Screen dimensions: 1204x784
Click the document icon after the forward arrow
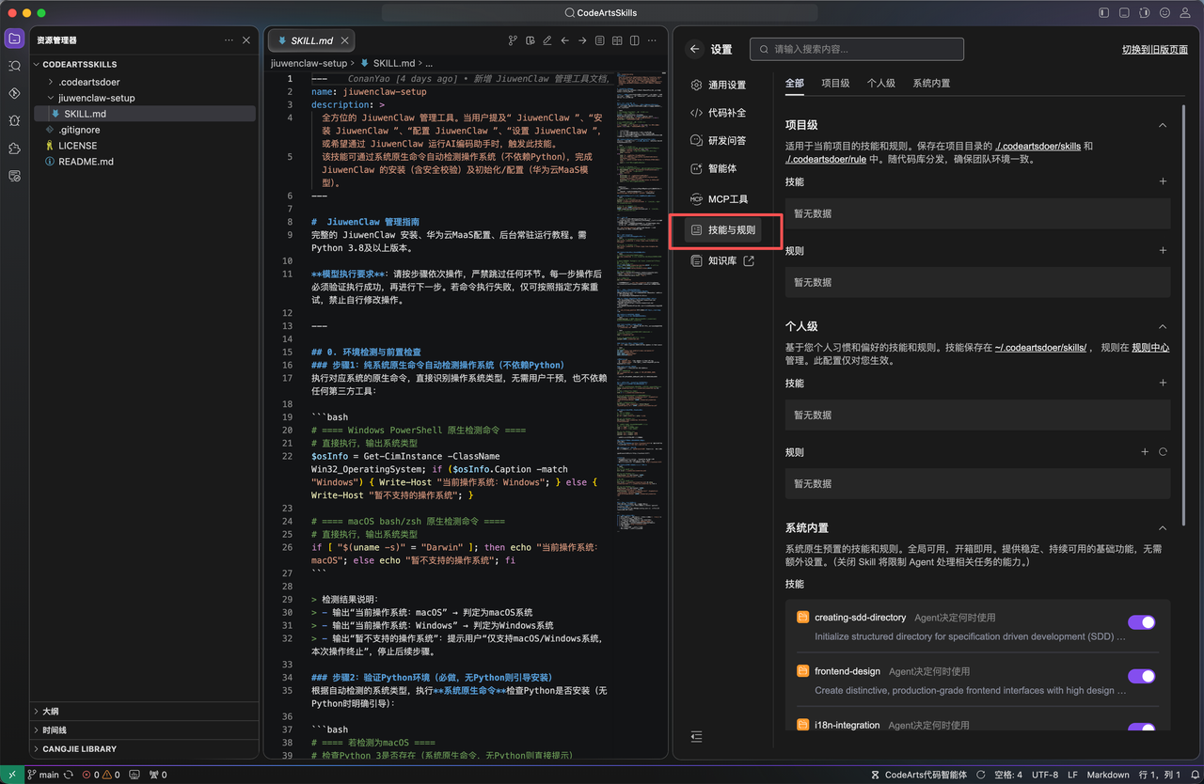599,40
